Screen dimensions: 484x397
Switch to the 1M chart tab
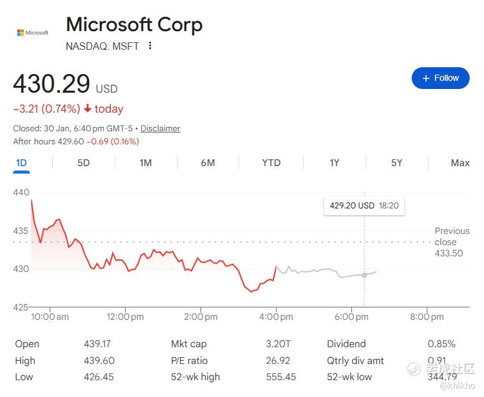click(146, 163)
